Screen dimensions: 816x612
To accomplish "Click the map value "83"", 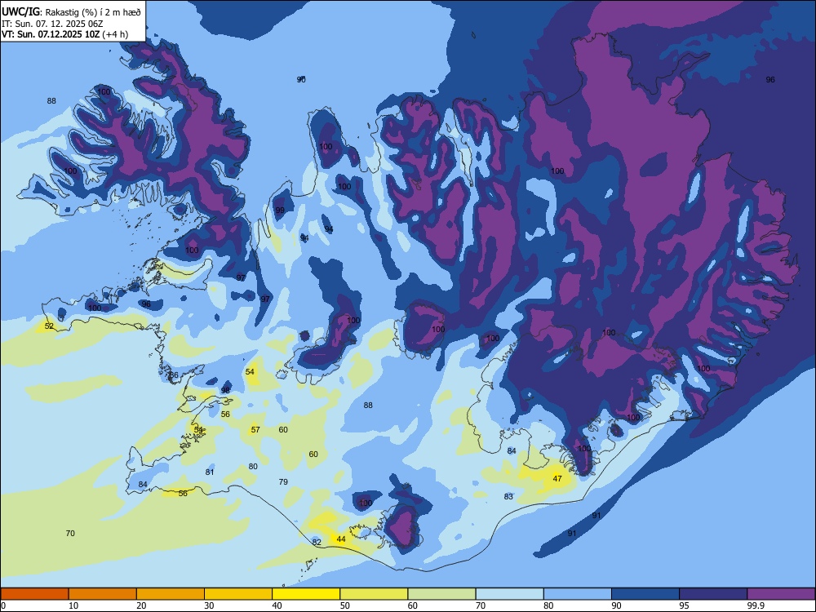I will 508,497.
